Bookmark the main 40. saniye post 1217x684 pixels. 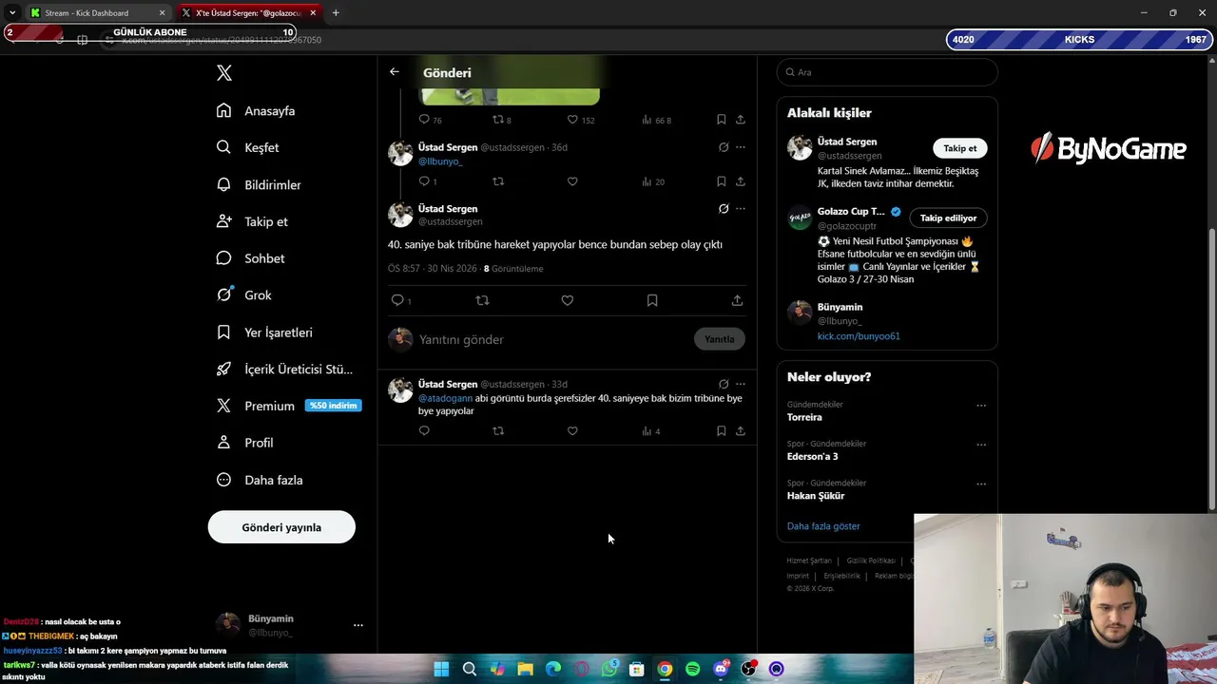[652, 300]
